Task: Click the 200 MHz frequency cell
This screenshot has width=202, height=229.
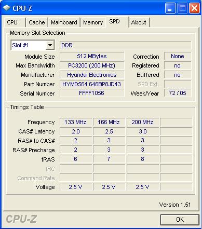Action: coord(143,122)
